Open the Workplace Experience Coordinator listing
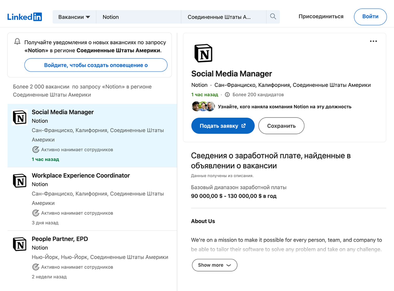 [x=81, y=176]
